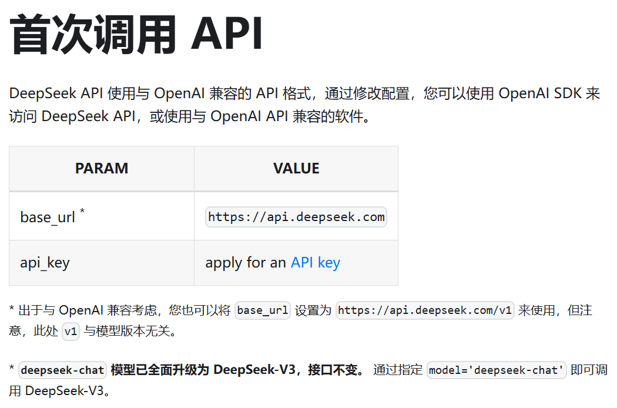Open the API key link
The height and width of the screenshot is (408, 617).
pyautogui.click(x=315, y=263)
